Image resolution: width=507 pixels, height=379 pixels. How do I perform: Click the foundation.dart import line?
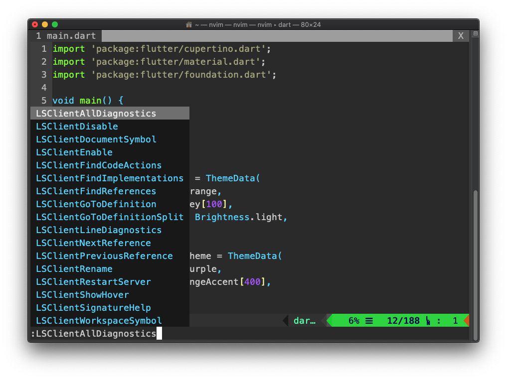point(164,75)
